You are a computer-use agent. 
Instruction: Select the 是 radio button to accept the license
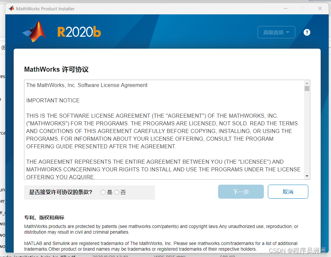tap(103, 192)
